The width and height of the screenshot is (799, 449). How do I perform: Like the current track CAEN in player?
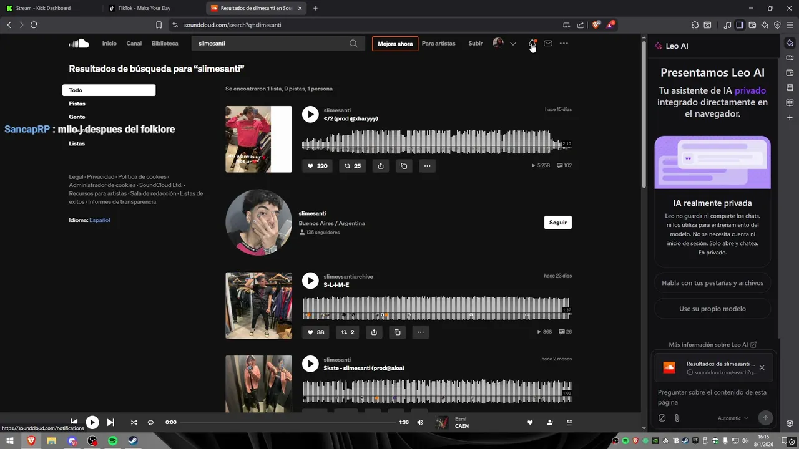[x=530, y=422]
